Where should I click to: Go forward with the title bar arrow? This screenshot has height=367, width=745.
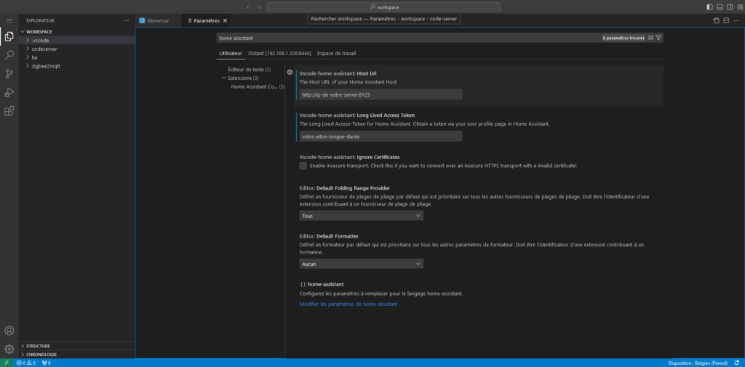pos(259,7)
